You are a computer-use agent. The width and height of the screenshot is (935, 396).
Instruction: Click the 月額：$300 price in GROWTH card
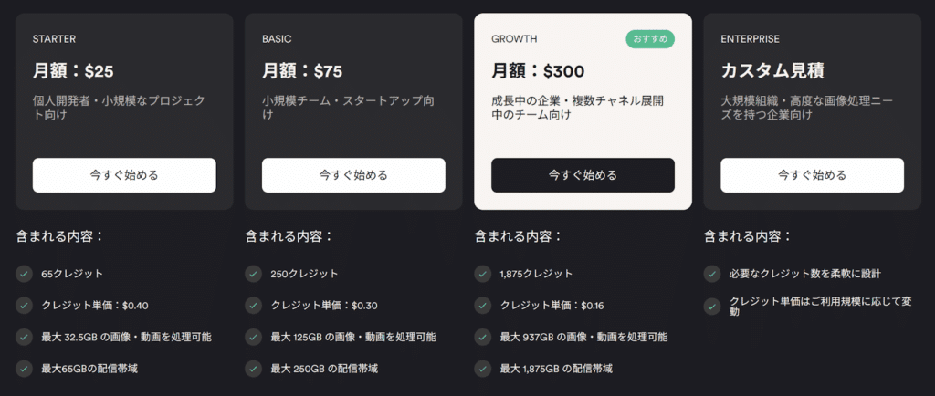click(x=538, y=70)
